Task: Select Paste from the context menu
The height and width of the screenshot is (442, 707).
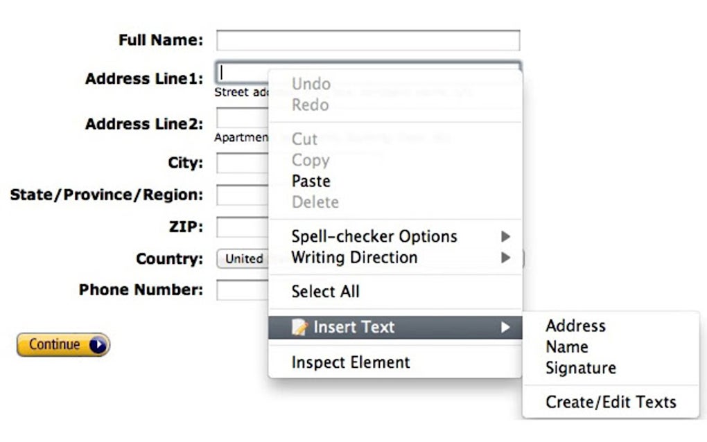Action: (311, 181)
